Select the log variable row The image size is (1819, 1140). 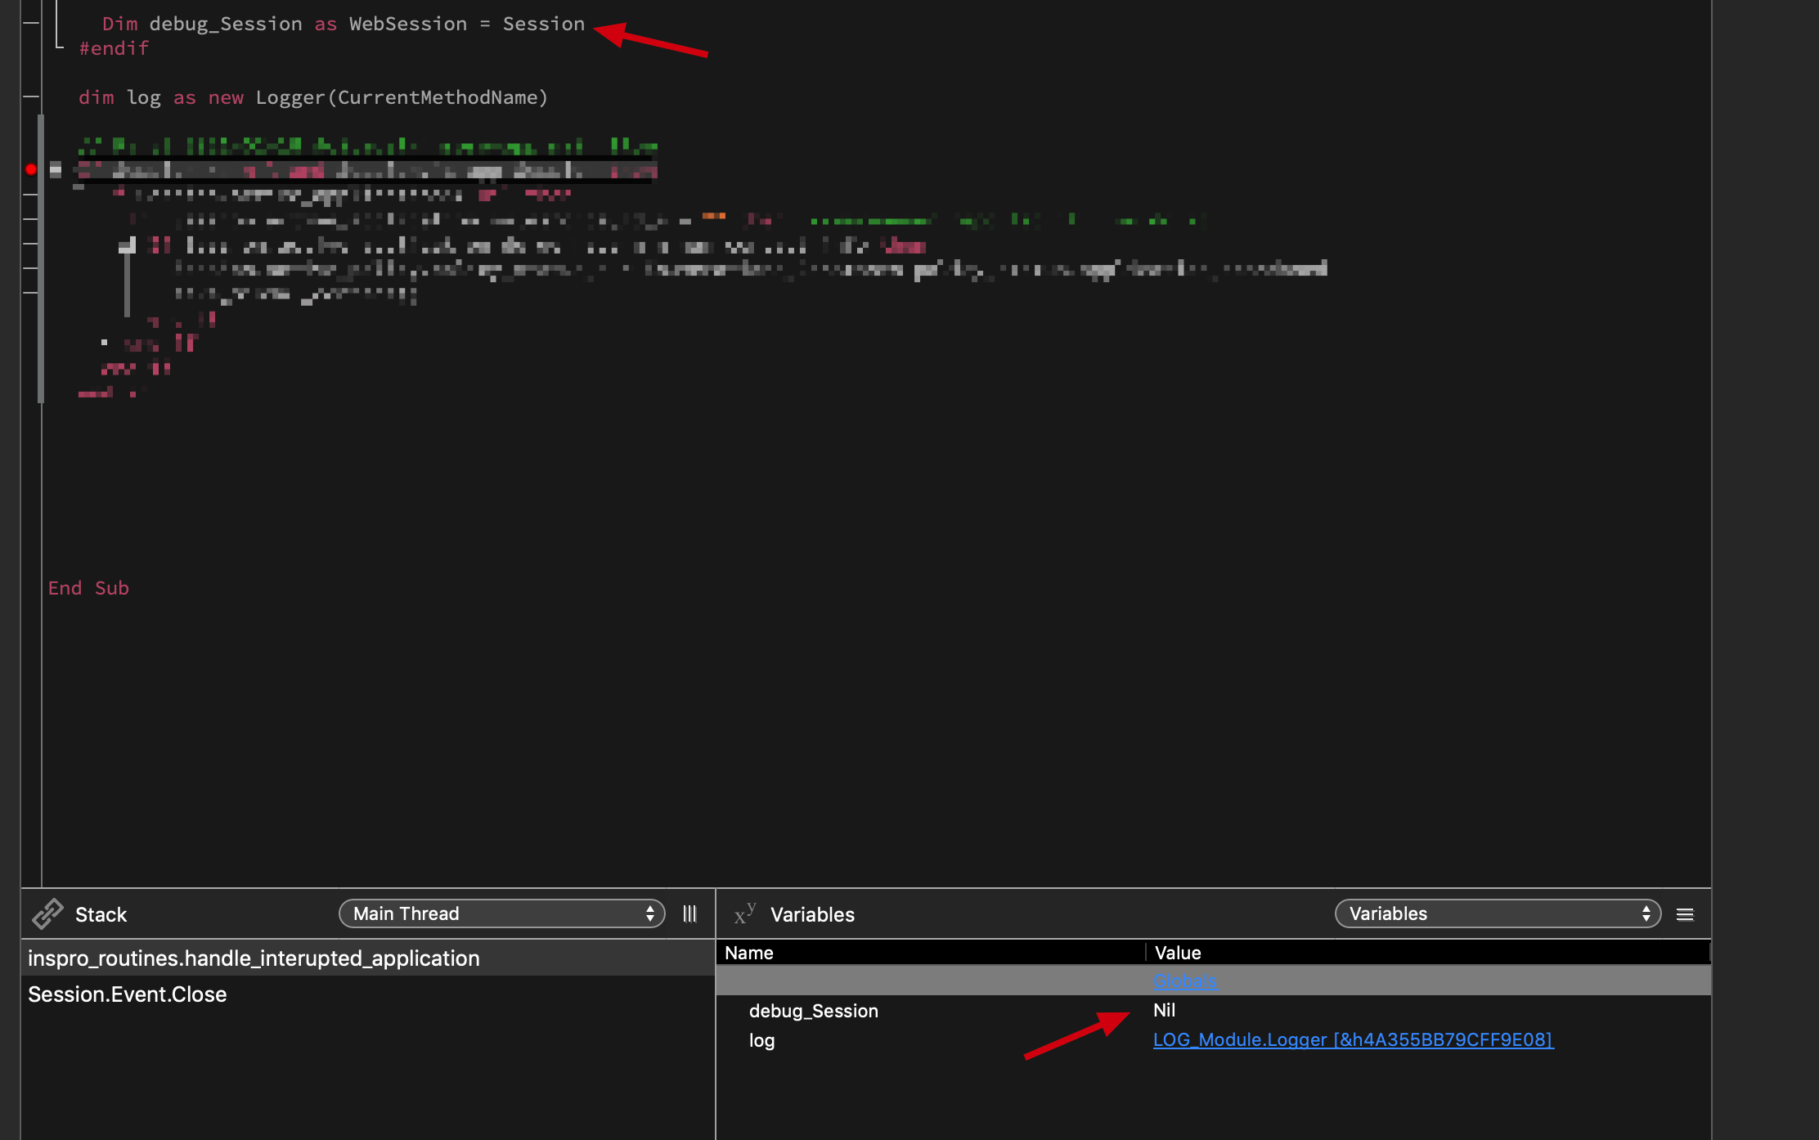[761, 1040]
